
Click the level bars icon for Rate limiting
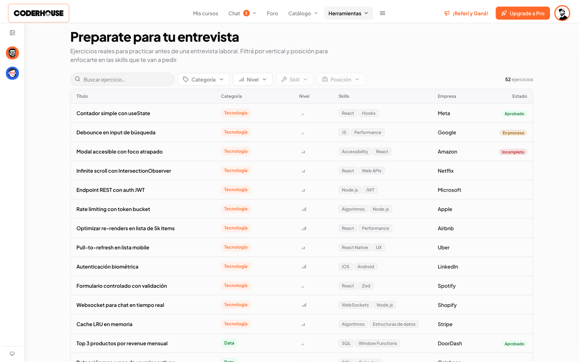304,209
